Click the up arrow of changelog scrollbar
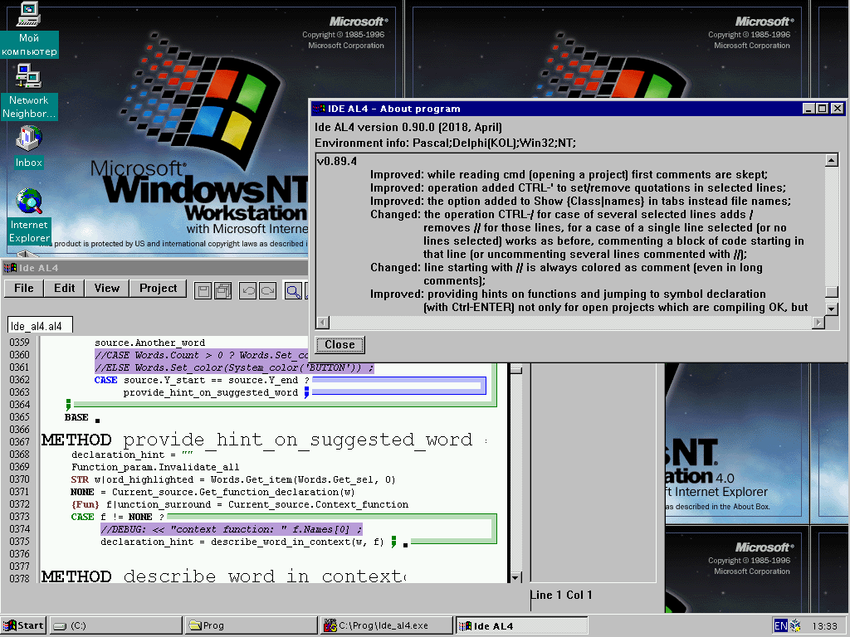The image size is (850, 637). [x=832, y=160]
